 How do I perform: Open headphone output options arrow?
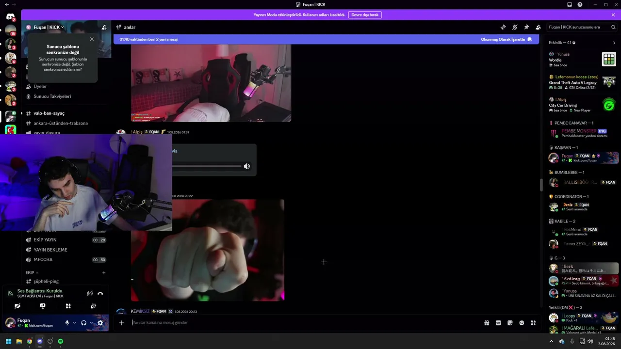[x=91, y=323]
